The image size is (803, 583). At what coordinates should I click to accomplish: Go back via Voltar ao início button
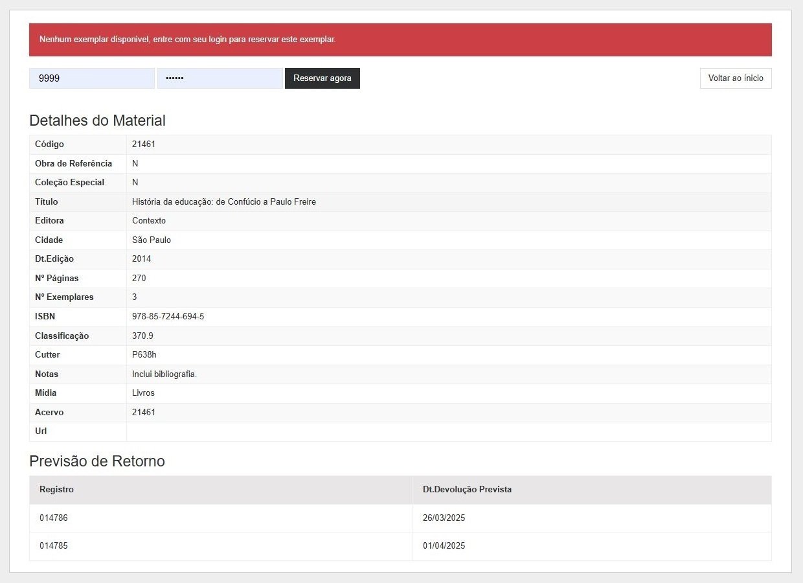pos(735,78)
